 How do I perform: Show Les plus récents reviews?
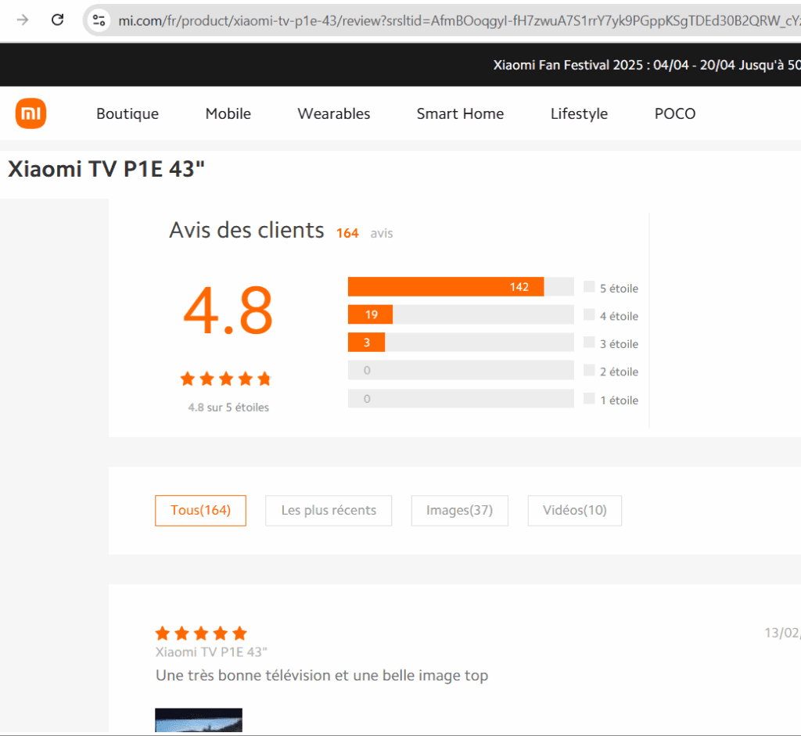click(329, 510)
